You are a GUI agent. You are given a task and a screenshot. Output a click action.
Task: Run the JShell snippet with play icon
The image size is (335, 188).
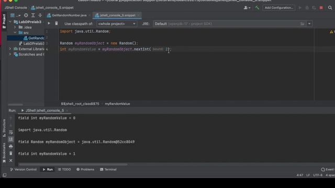tap(49, 23)
